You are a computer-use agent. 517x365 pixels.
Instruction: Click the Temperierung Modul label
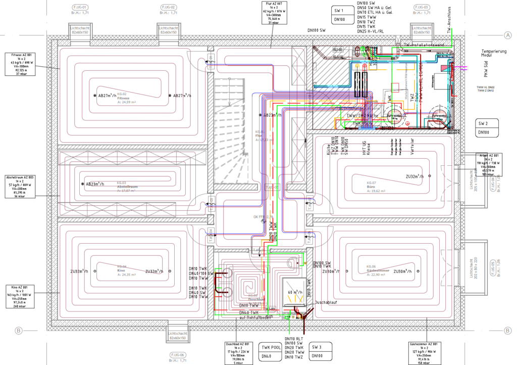(494, 53)
